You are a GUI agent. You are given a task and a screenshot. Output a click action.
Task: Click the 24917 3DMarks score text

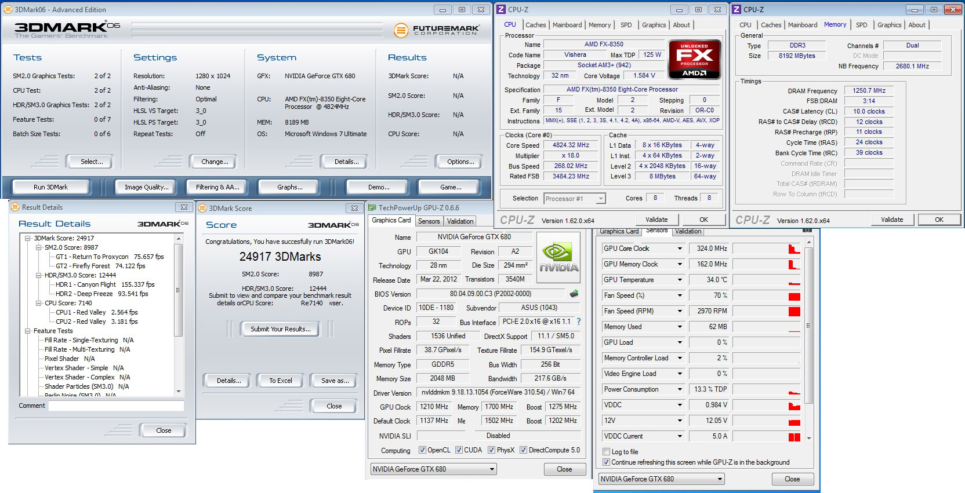click(x=280, y=257)
